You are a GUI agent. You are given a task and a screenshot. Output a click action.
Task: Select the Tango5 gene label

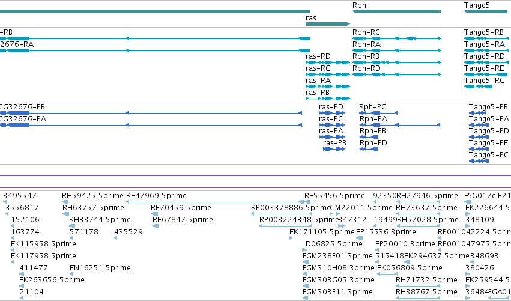coord(477,5)
